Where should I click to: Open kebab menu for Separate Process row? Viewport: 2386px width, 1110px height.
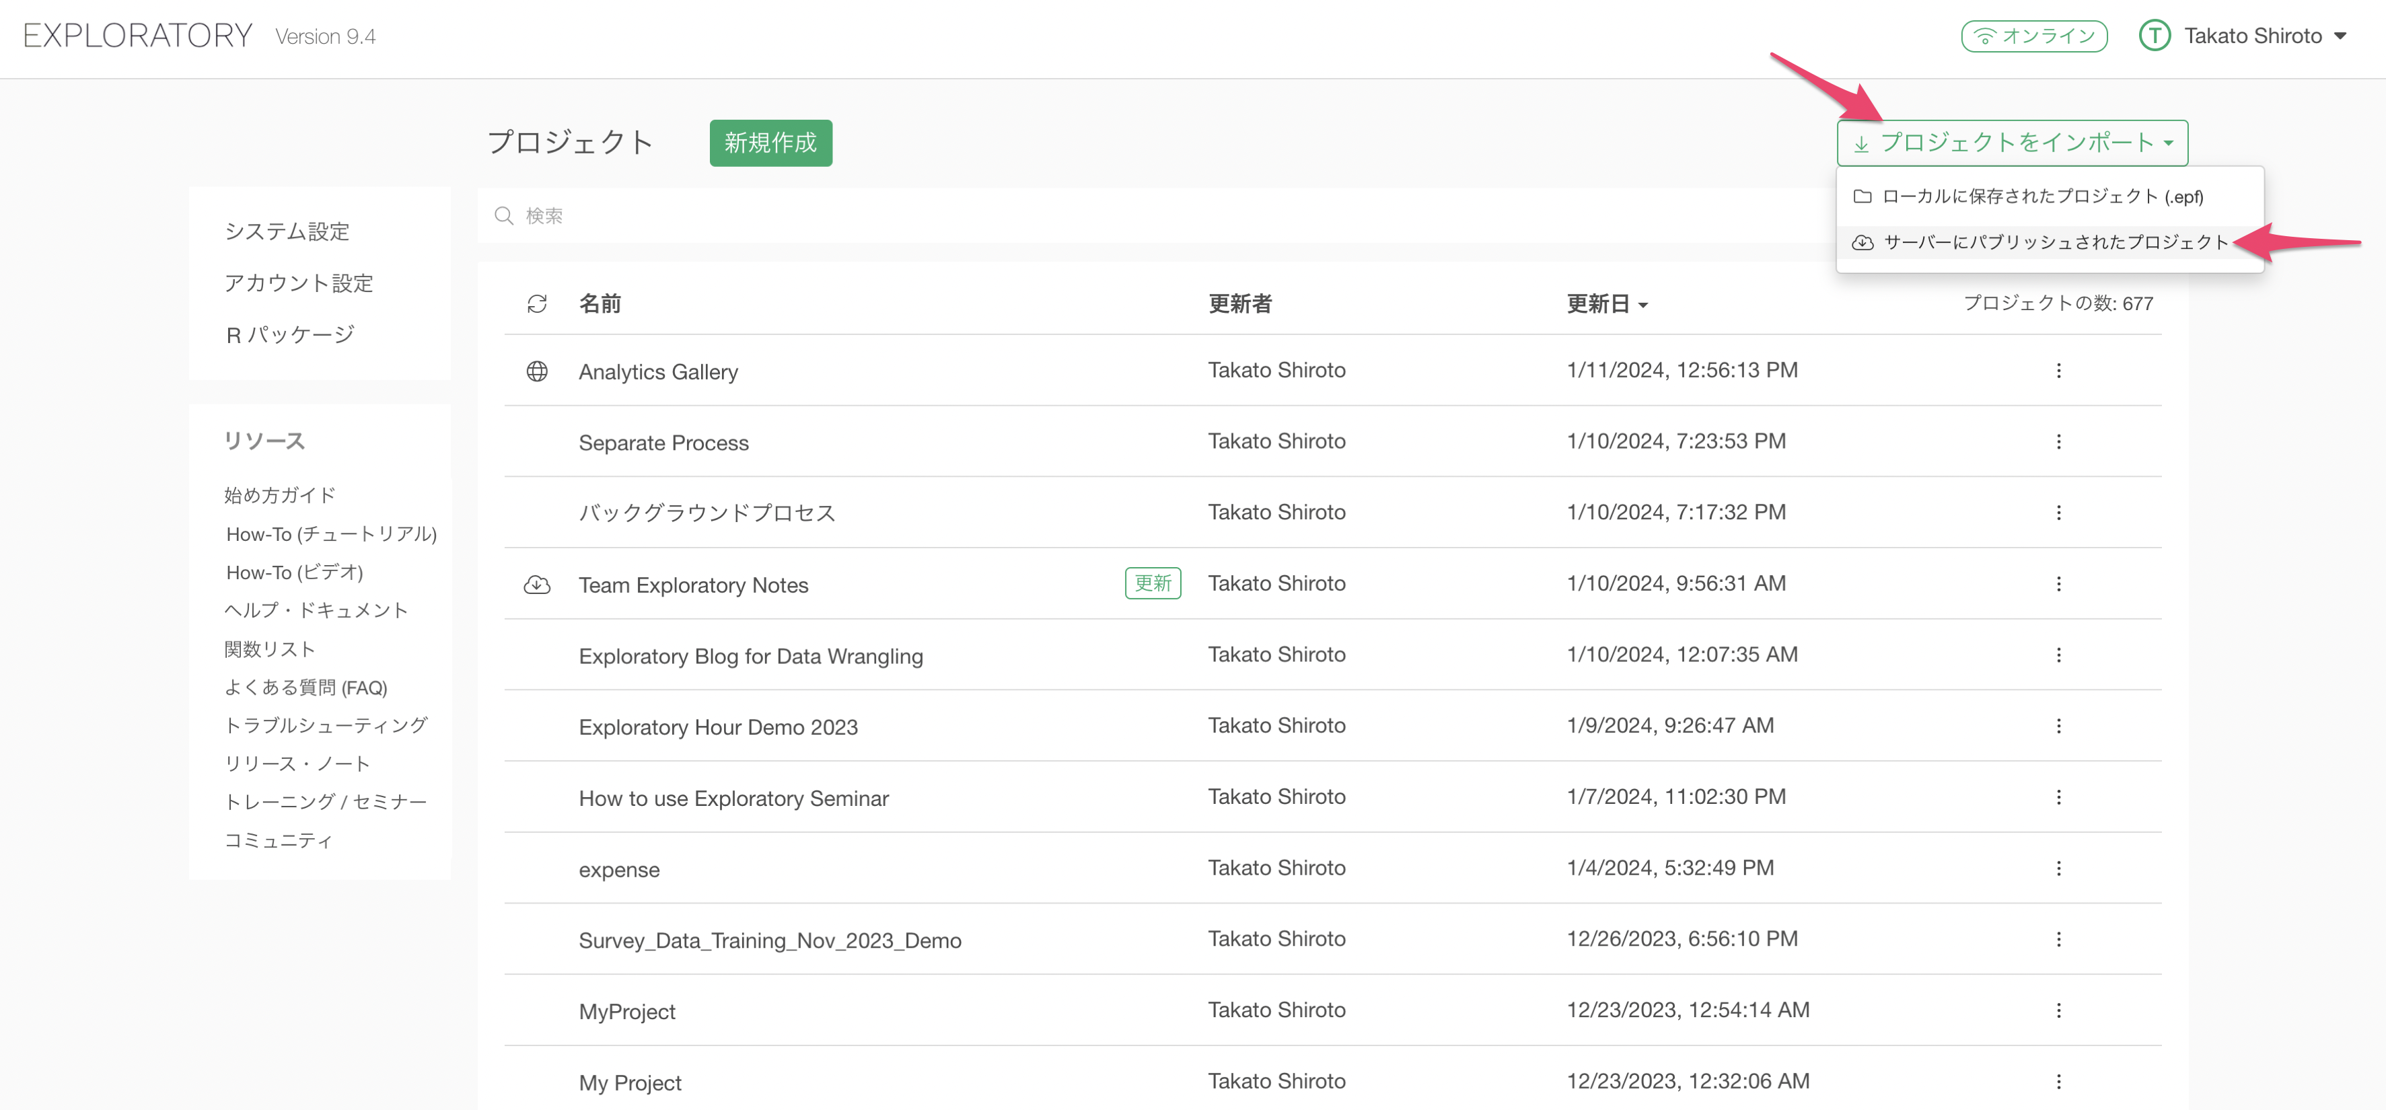tap(2058, 441)
